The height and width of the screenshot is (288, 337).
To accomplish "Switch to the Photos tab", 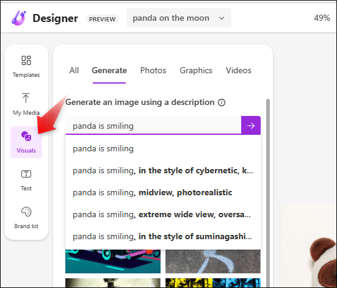I will tap(153, 70).
